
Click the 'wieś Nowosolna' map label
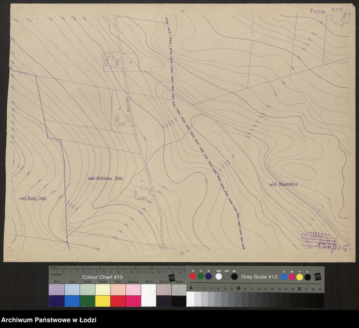tap(284, 184)
